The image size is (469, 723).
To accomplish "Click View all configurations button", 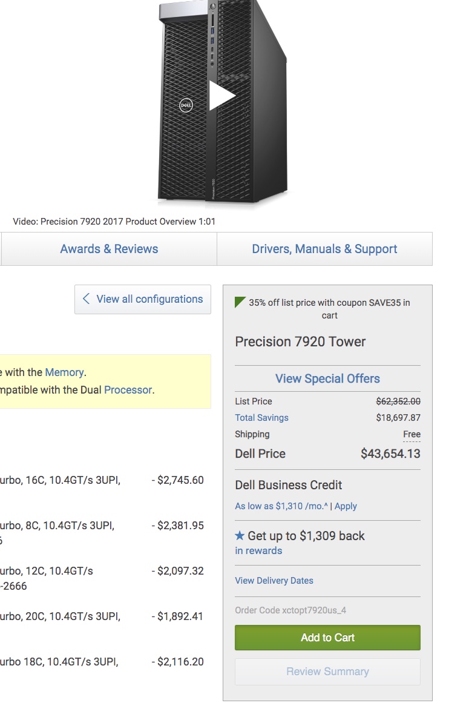I will pyautogui.click(x=143, y=299).
